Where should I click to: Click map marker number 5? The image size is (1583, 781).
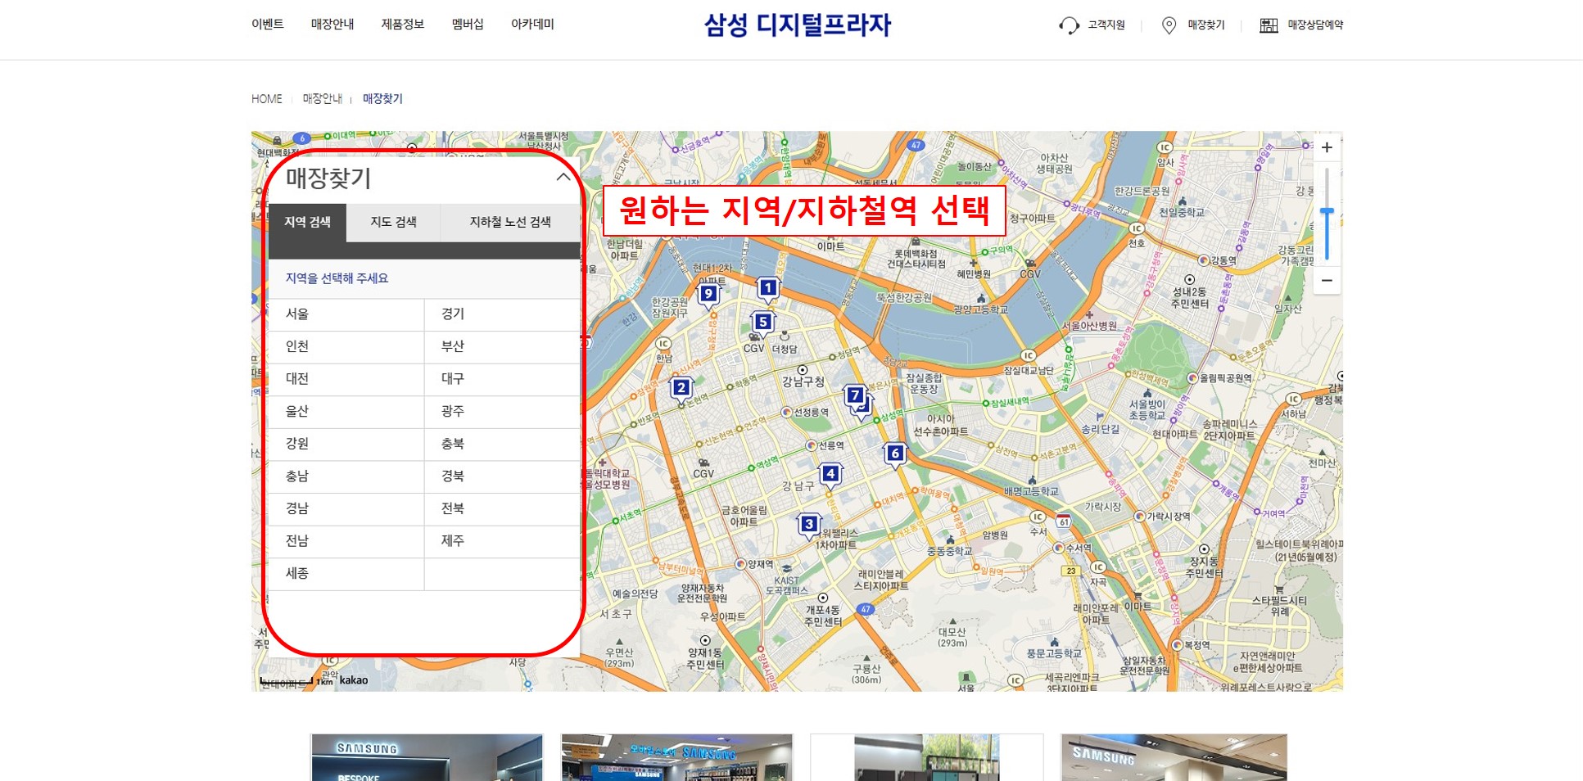762,323
